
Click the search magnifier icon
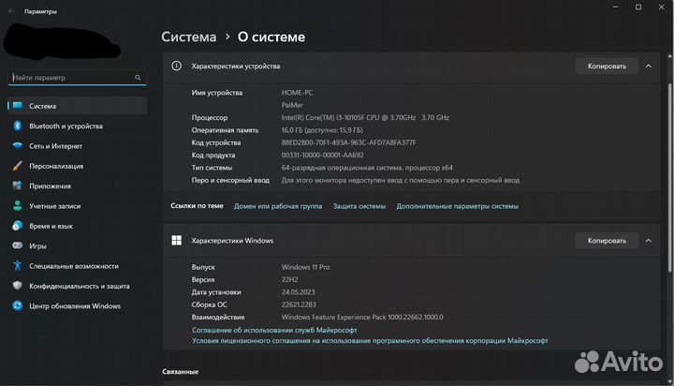[138, 78]
